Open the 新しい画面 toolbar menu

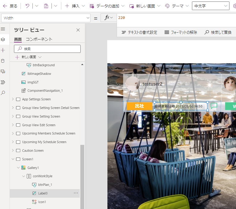coord(145,6)
